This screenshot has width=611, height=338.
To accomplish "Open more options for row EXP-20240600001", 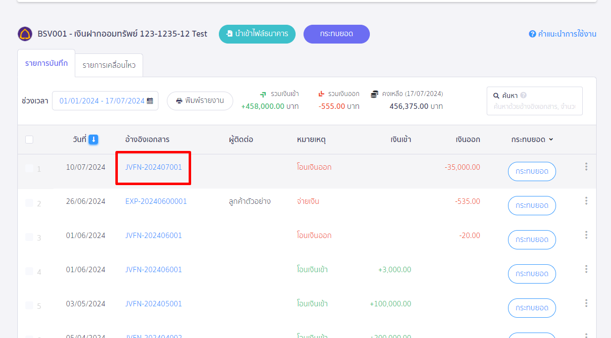I will (586, 201).
